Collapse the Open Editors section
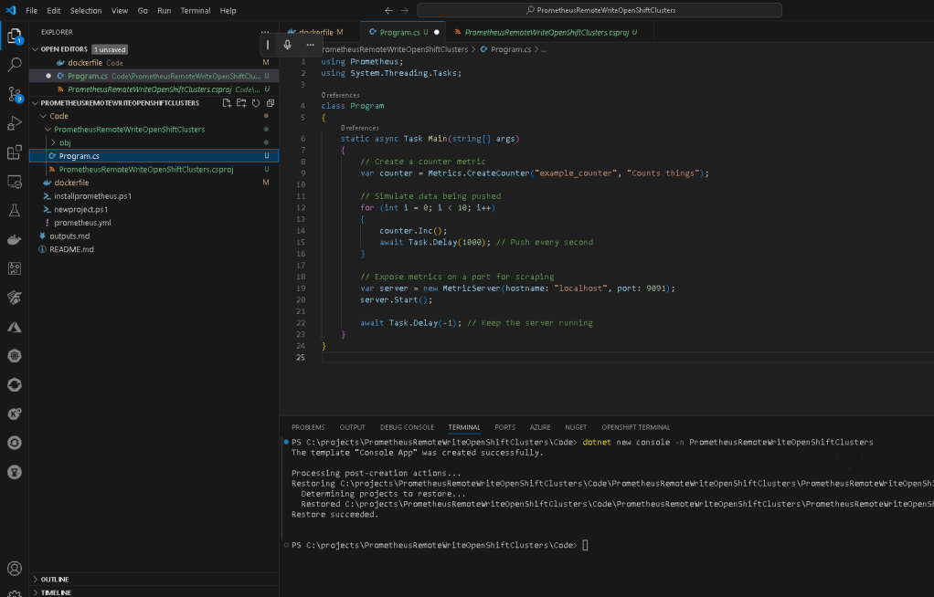 coord(35,49)
